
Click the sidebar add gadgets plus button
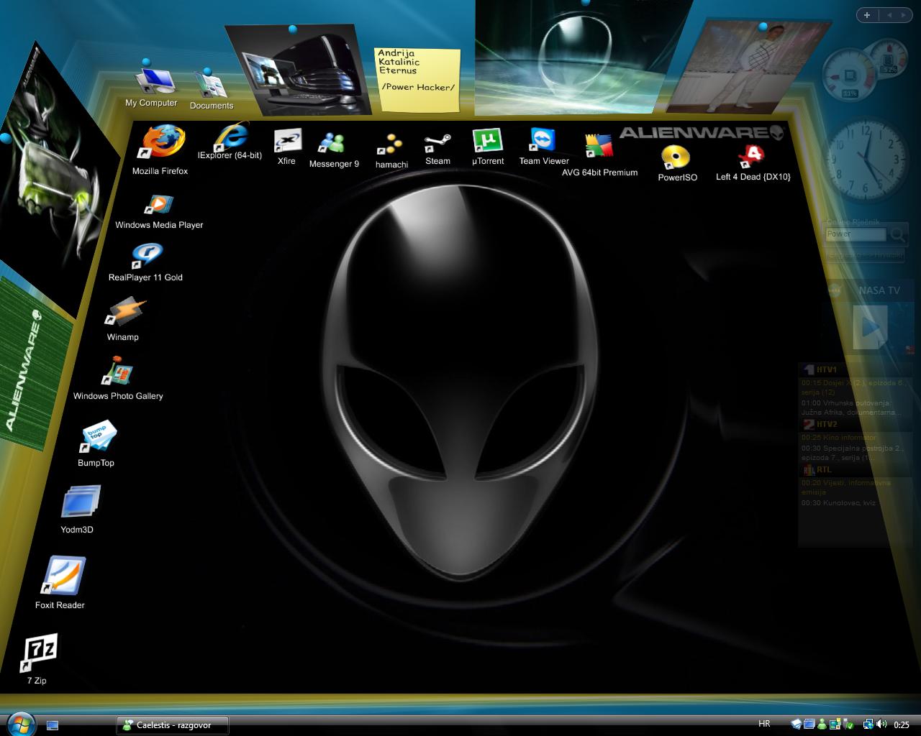coord(867,14)
